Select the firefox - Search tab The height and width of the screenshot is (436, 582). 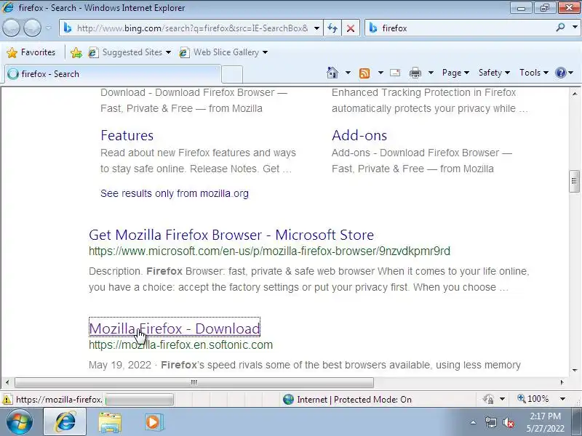(x=112, y=74)
